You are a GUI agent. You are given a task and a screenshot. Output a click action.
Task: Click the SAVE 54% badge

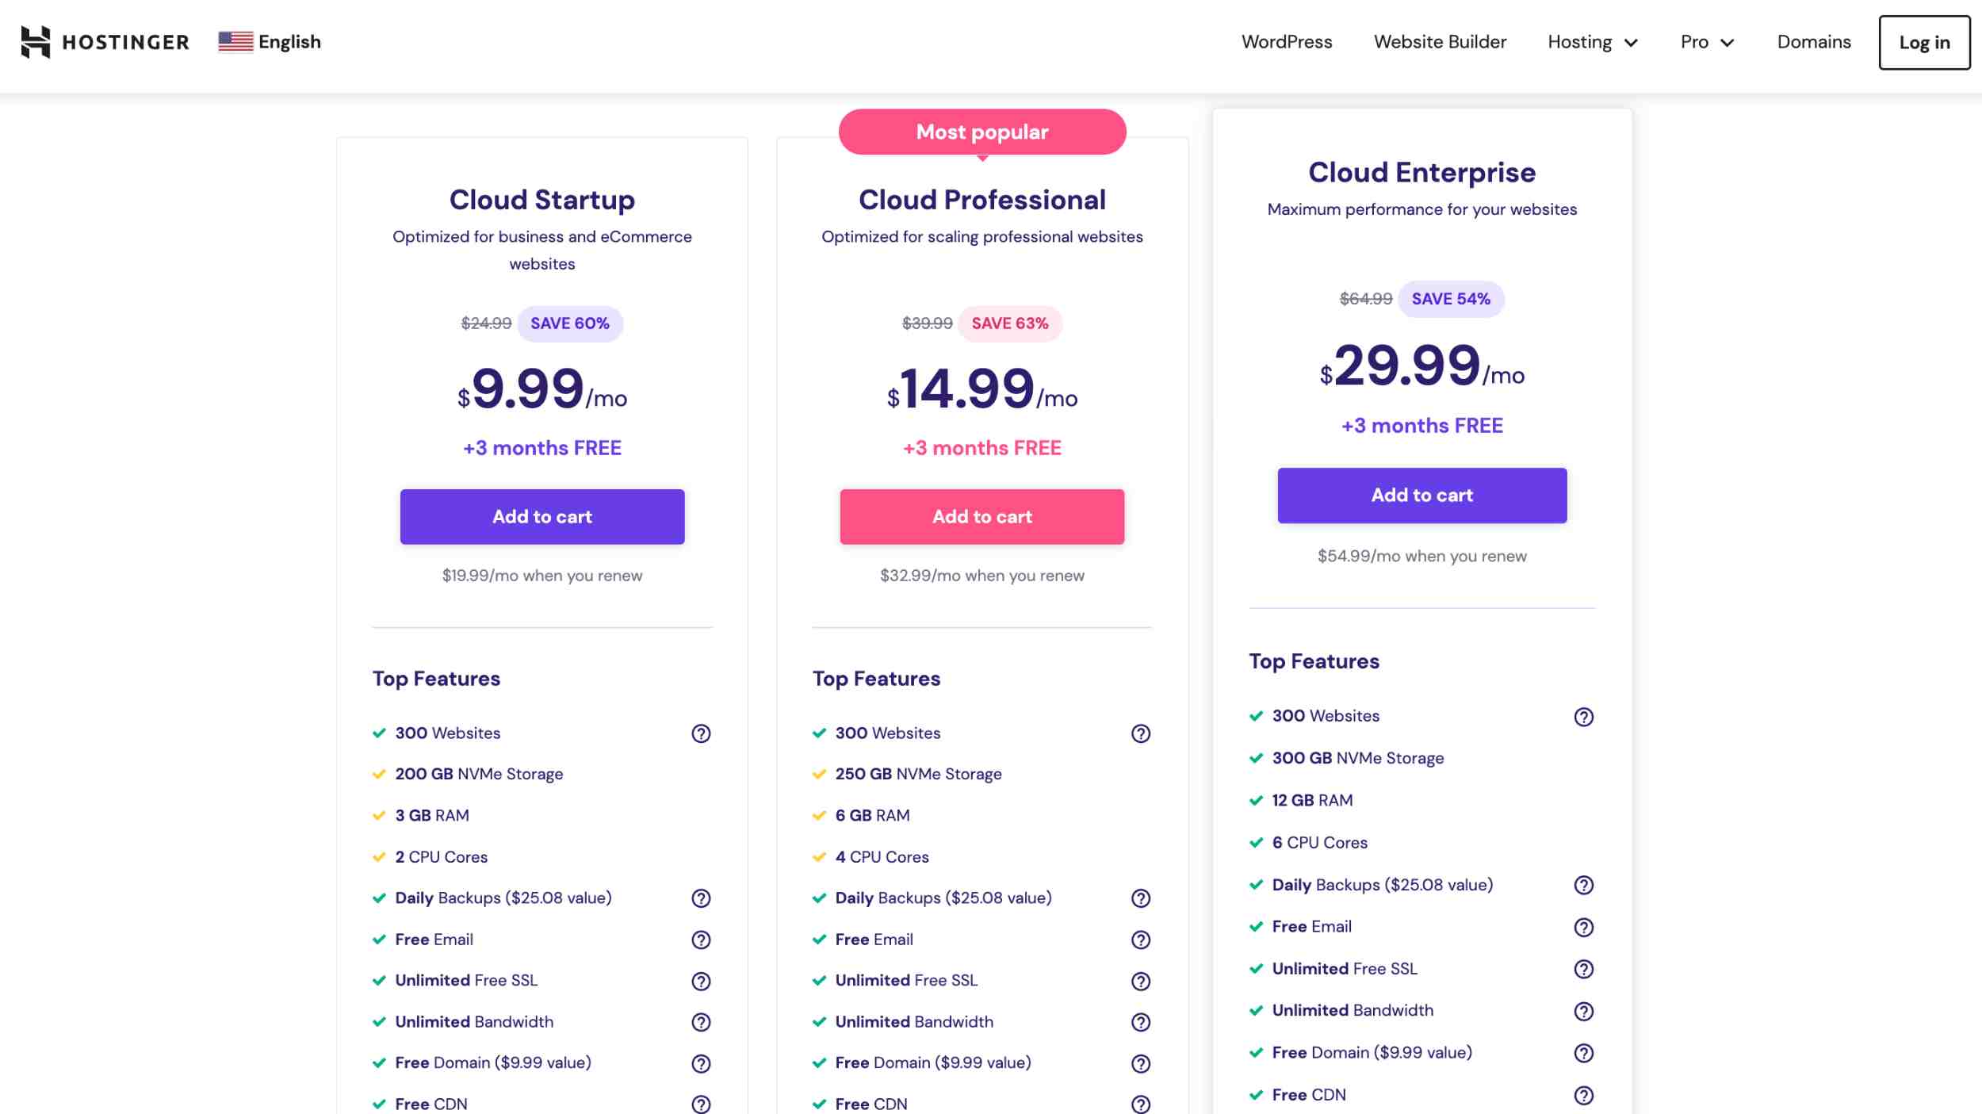click(x=1451, y=299)
